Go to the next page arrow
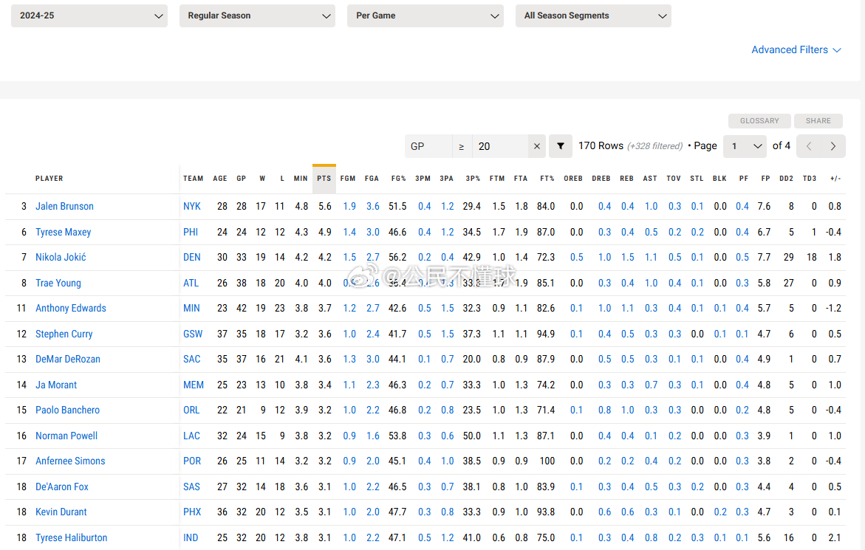The image size is (865, 550). (x=833, y=146)
